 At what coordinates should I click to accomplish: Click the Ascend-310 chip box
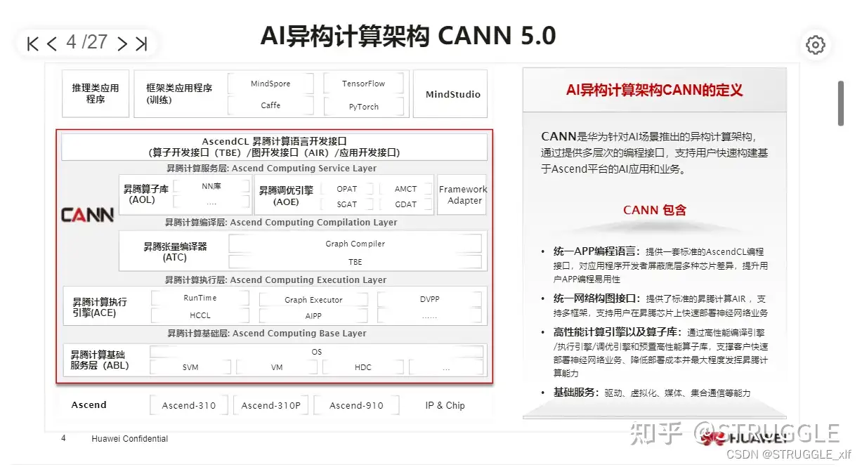tap(189, 405)
